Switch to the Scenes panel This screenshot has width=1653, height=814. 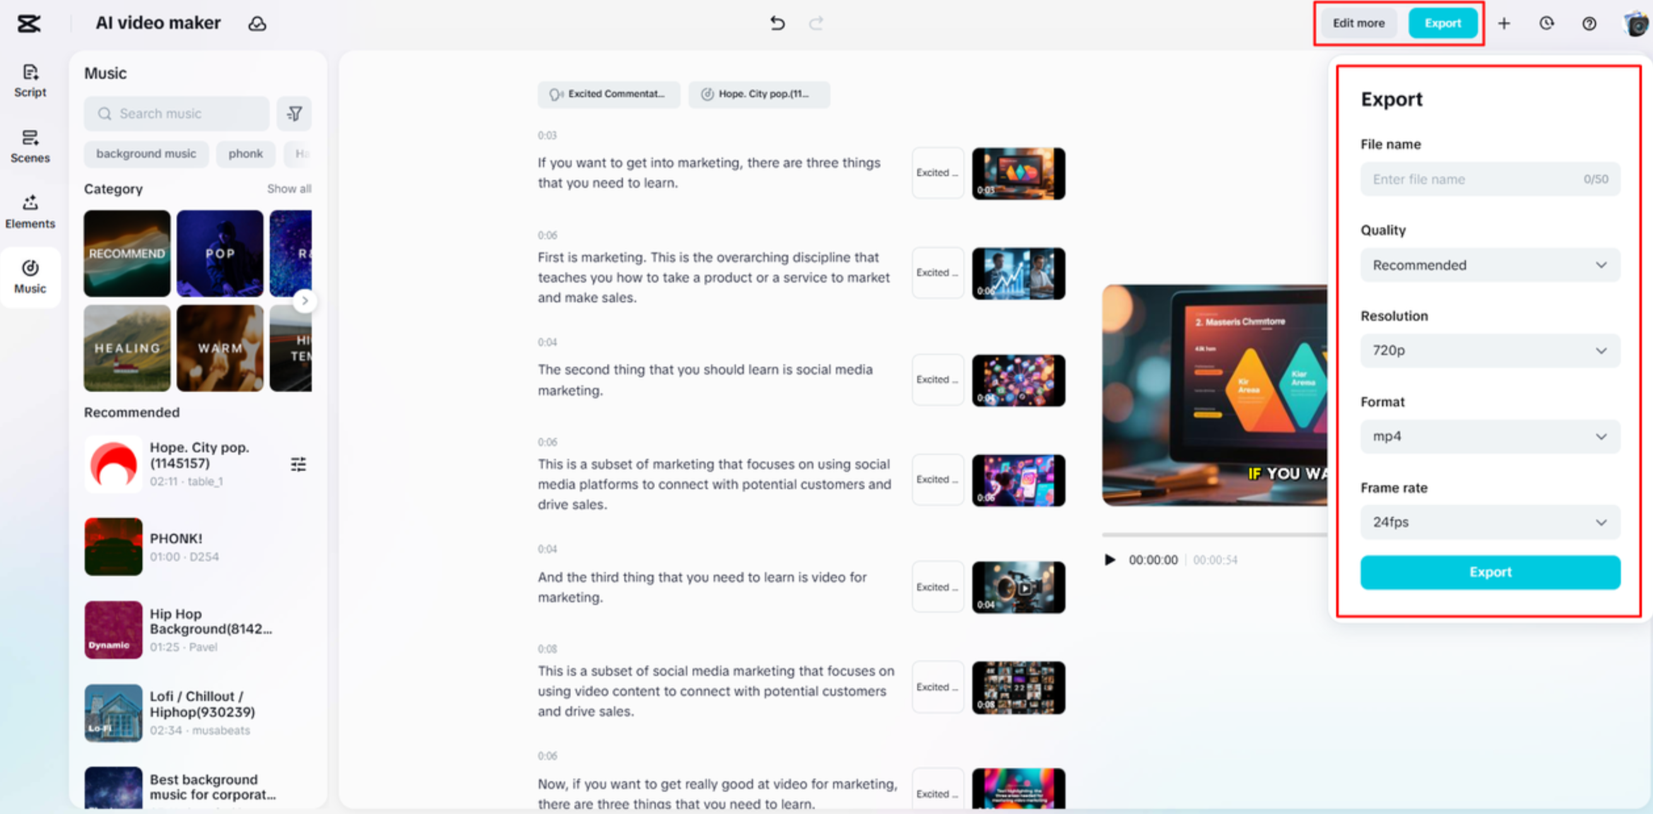point(30,146)
